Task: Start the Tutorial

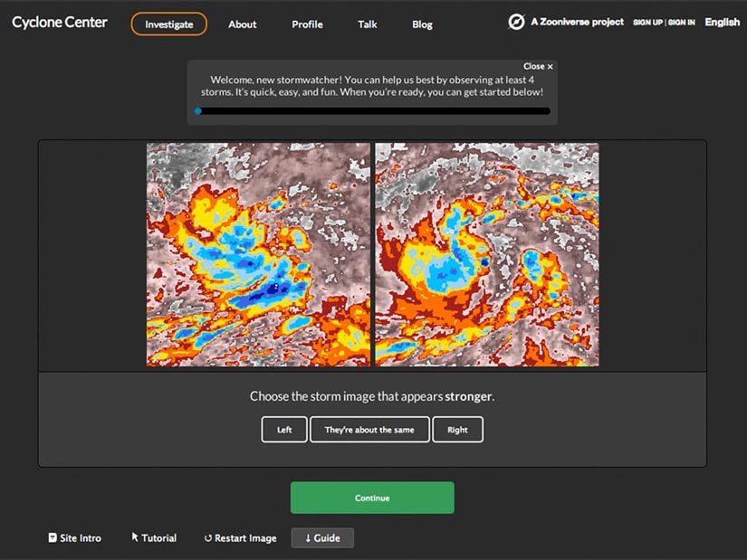Action: pyautogui.click(x=154, y=538)
